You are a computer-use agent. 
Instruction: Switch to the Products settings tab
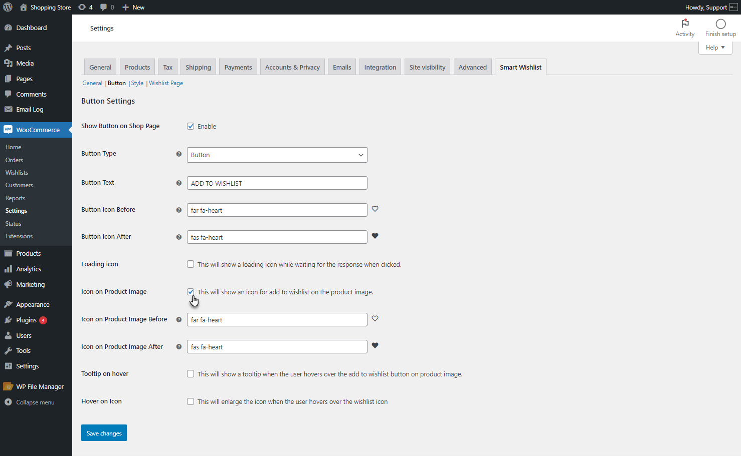pyautogui.click(x=137, y=67)
